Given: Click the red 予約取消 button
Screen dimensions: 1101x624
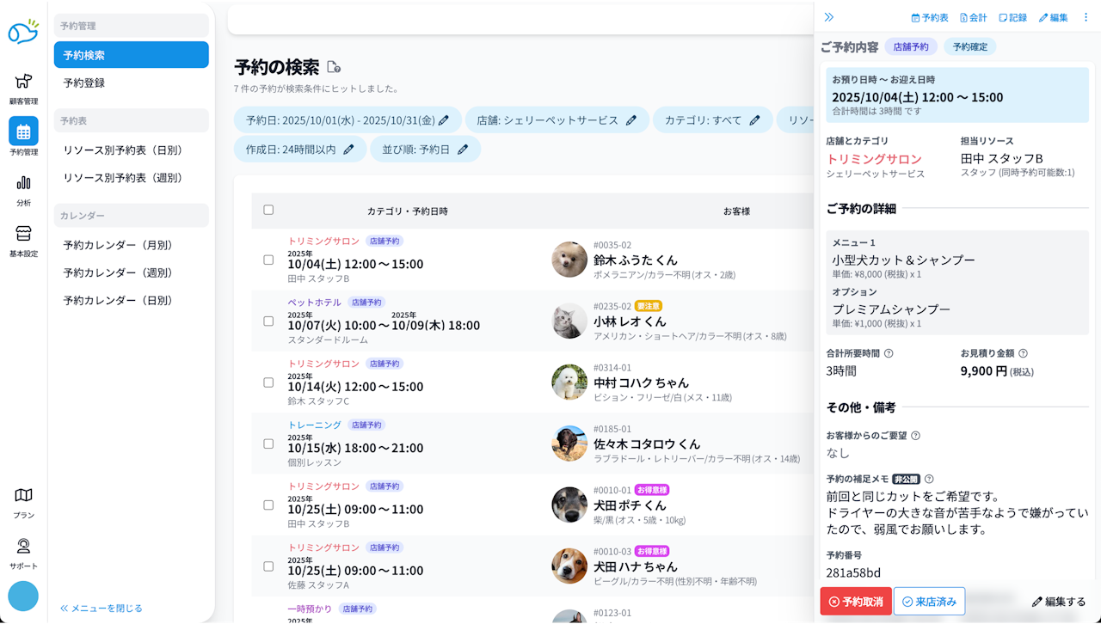Looking at the screenshot, I should [856, 602].
